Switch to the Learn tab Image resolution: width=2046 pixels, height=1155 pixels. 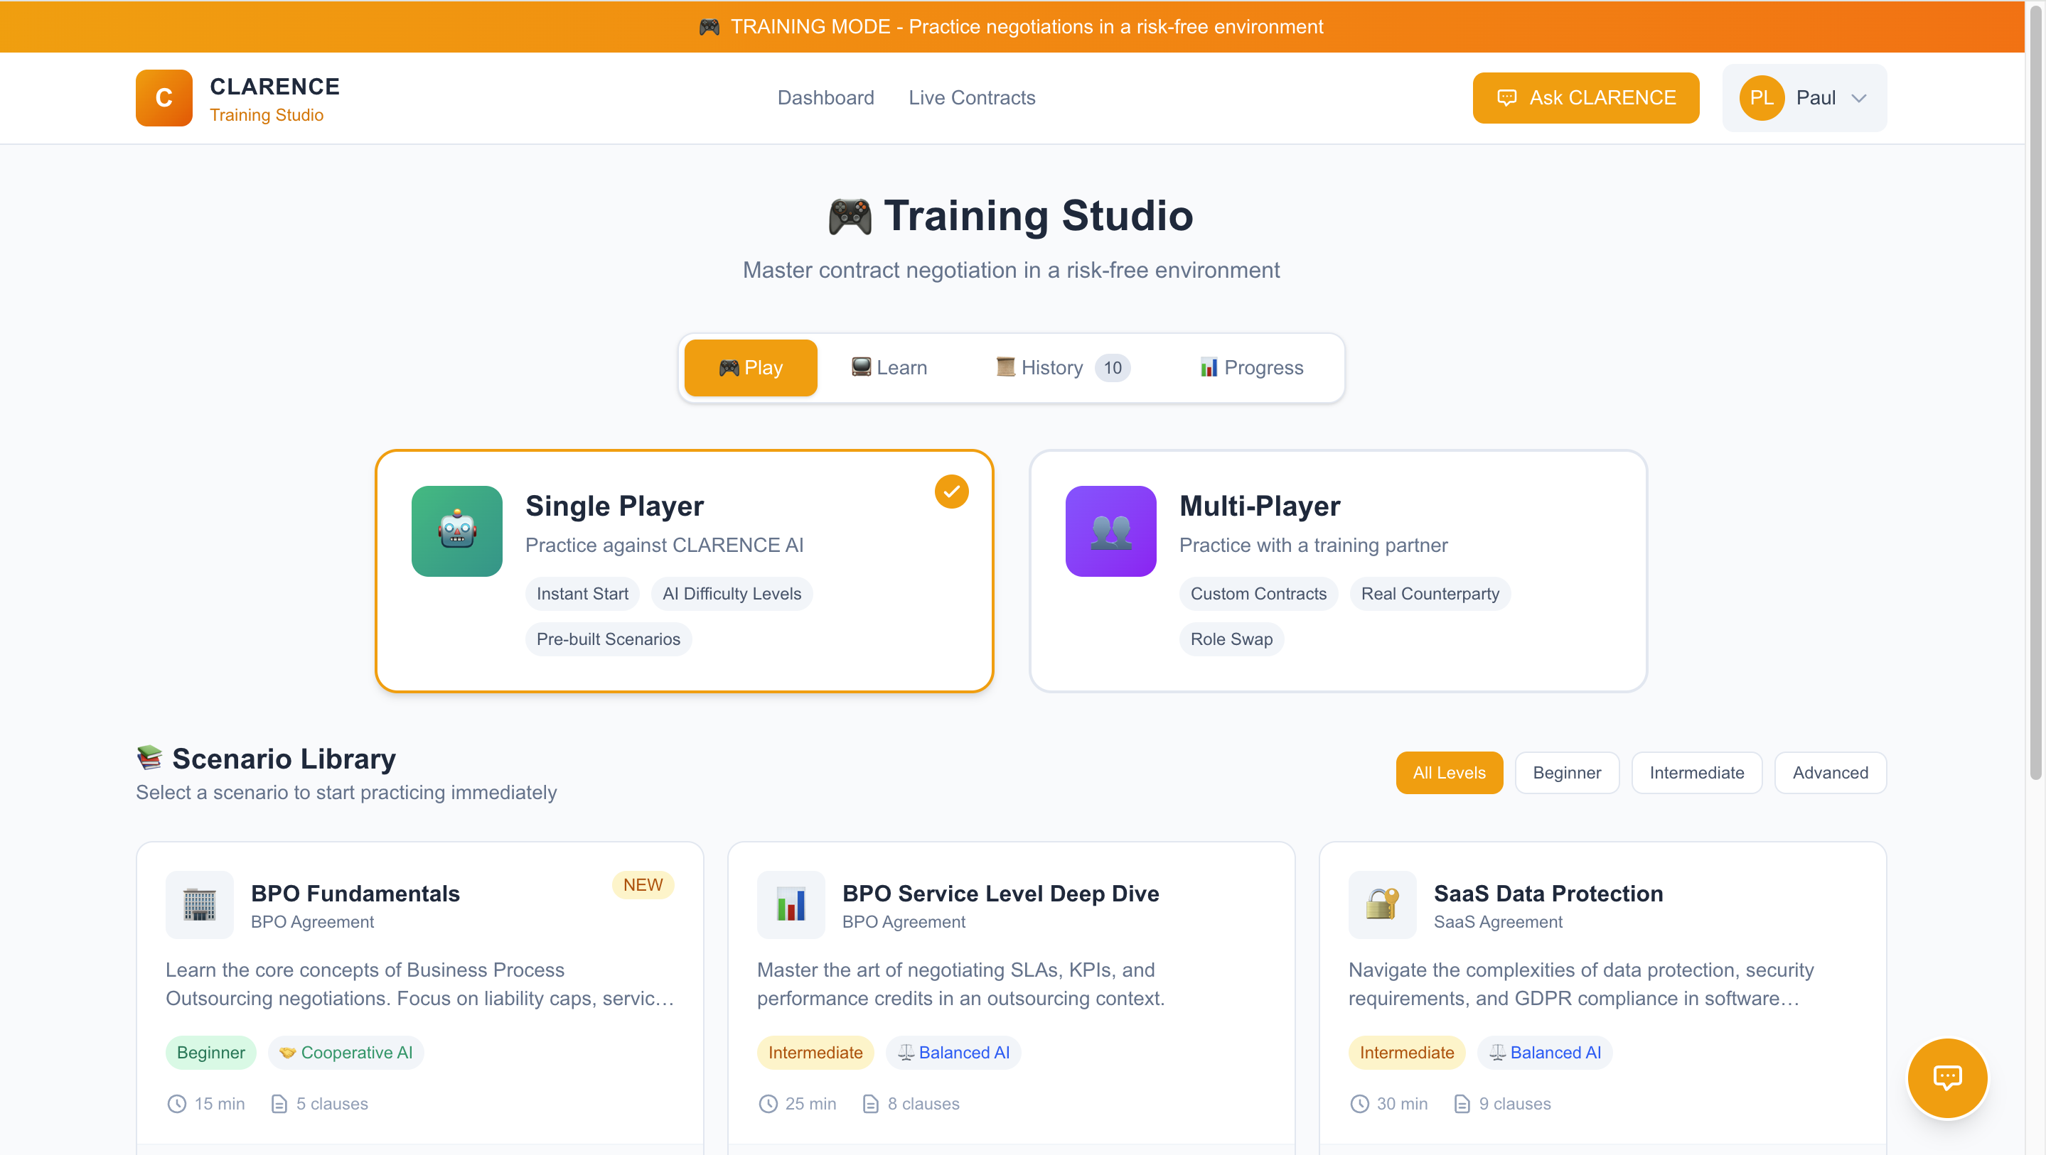coord(889,367)
